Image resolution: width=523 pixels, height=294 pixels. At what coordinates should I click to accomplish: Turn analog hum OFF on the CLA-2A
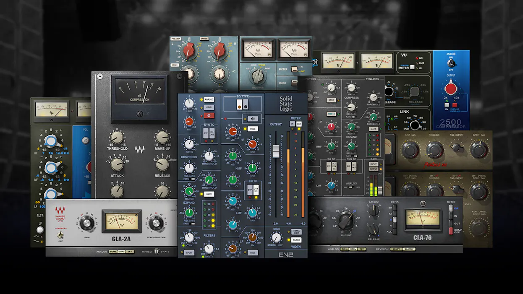tap(130, 252)
